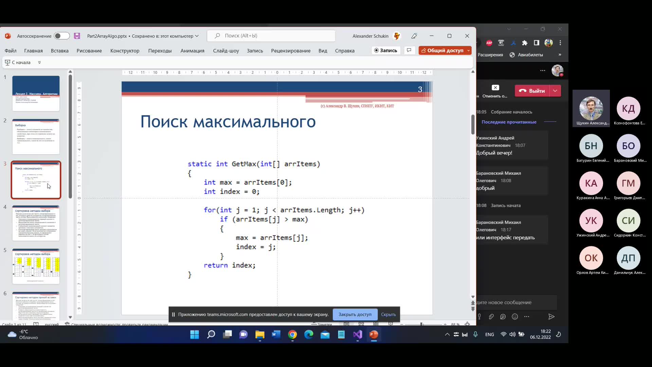Open Teams more options ellipsis in header
The width and height of the screenshot is (652, 367).
coord(543,71)
